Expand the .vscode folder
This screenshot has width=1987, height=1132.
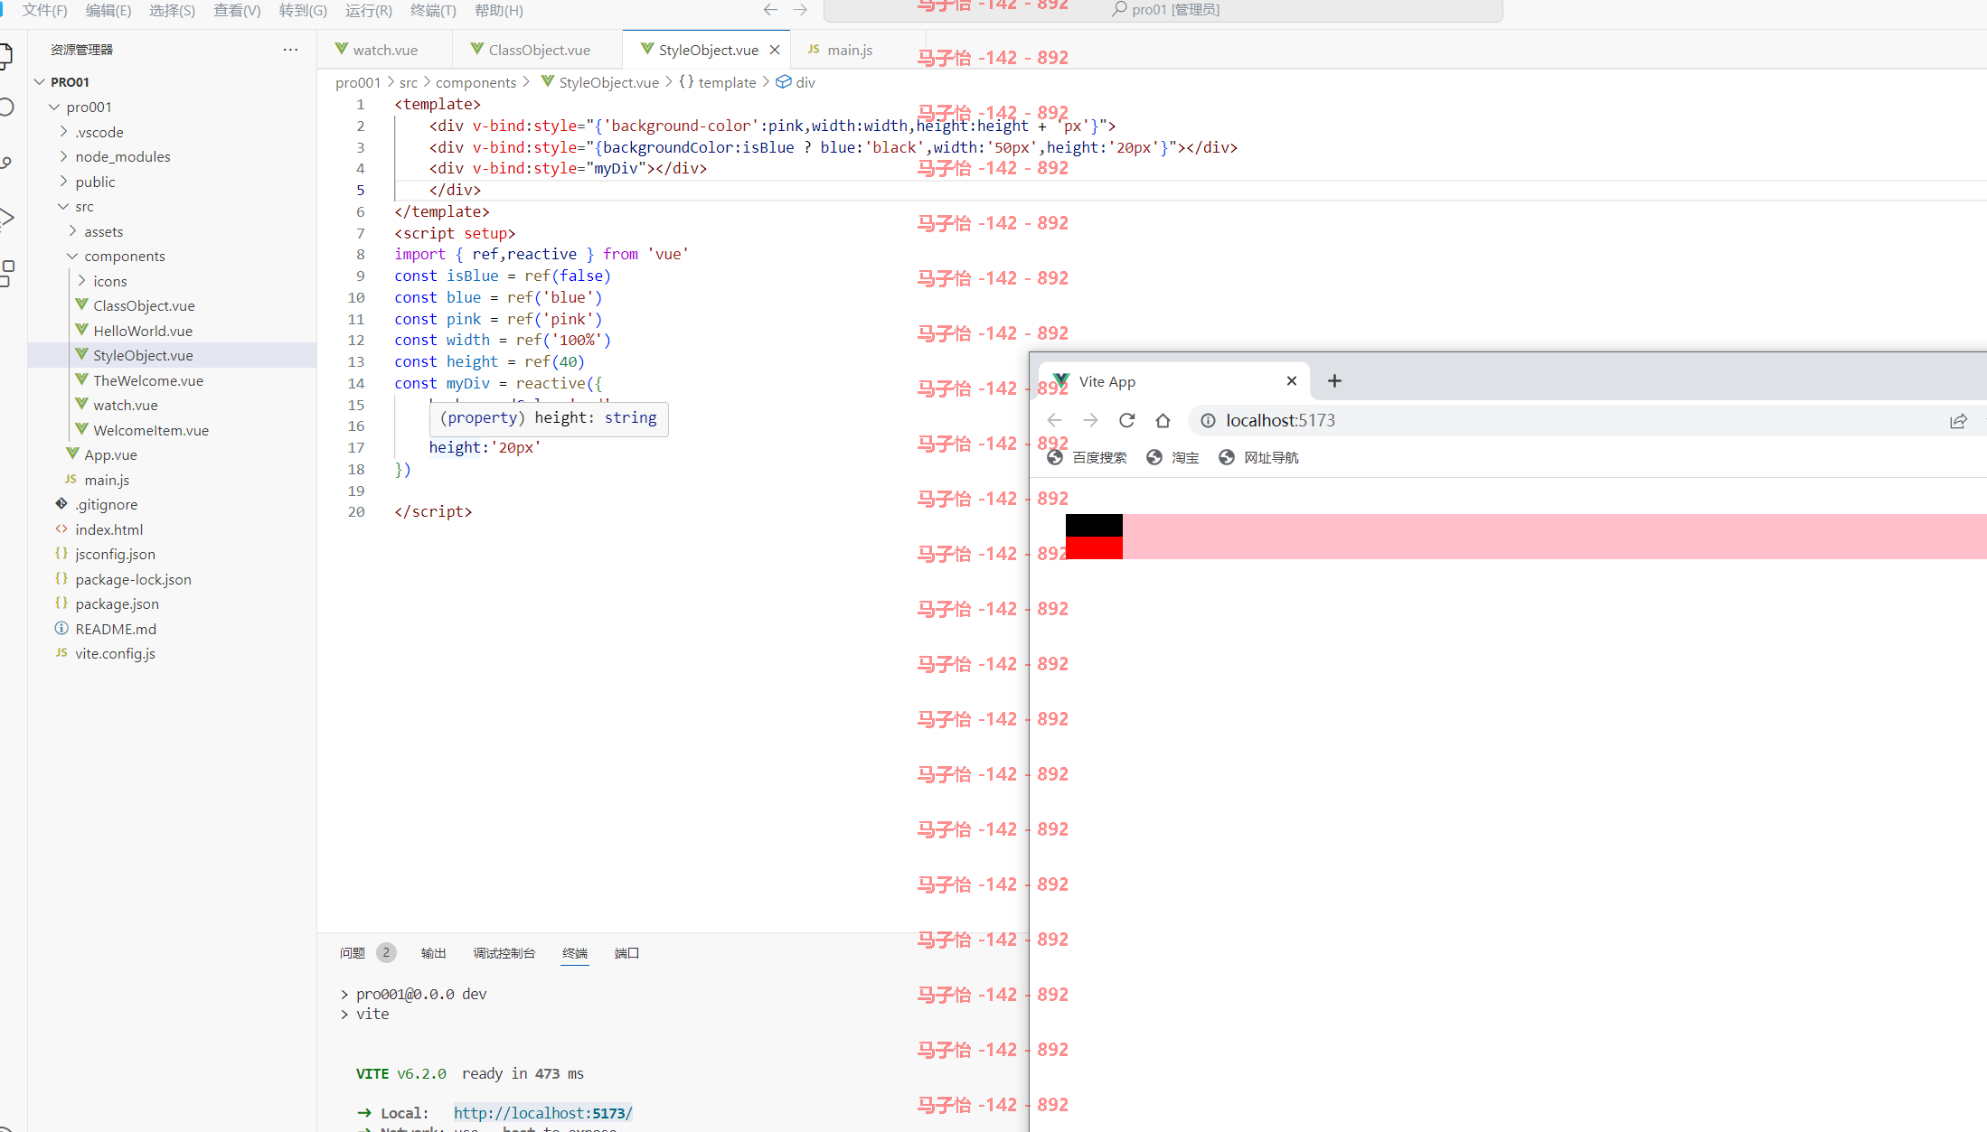click(63, 132)
